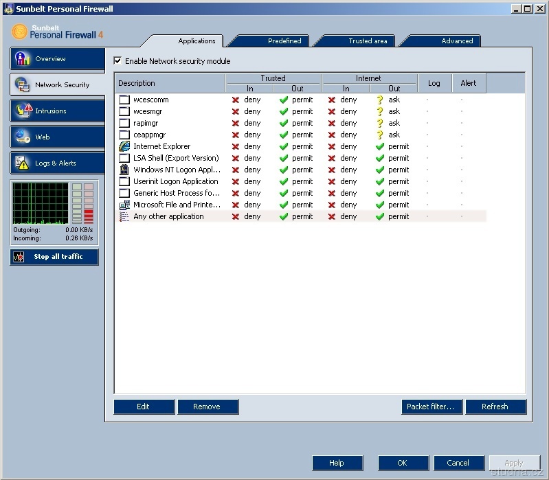Click the Windows NT Logon Application icon
Image resolution: width=549 pixels, height=480 pixels.
point(124,170)
